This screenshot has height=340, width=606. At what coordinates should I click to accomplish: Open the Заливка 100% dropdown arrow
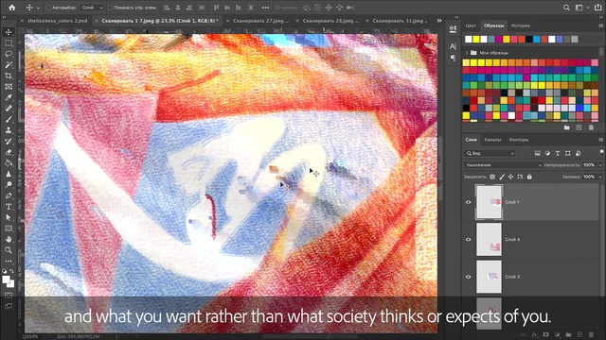pyautogui.click(x=600, y=177)
